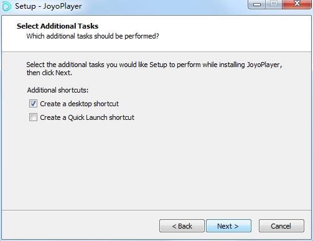Image resolution: width=313 pixels, height=241 pixels.
Task: Click the 'Setup - JoyoPlayer' title bar text
Action: (49, 6)
